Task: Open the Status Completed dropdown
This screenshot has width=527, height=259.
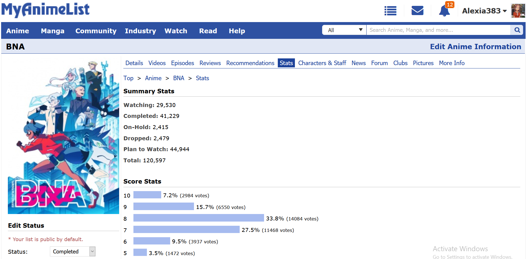Action: click(73, 251)
